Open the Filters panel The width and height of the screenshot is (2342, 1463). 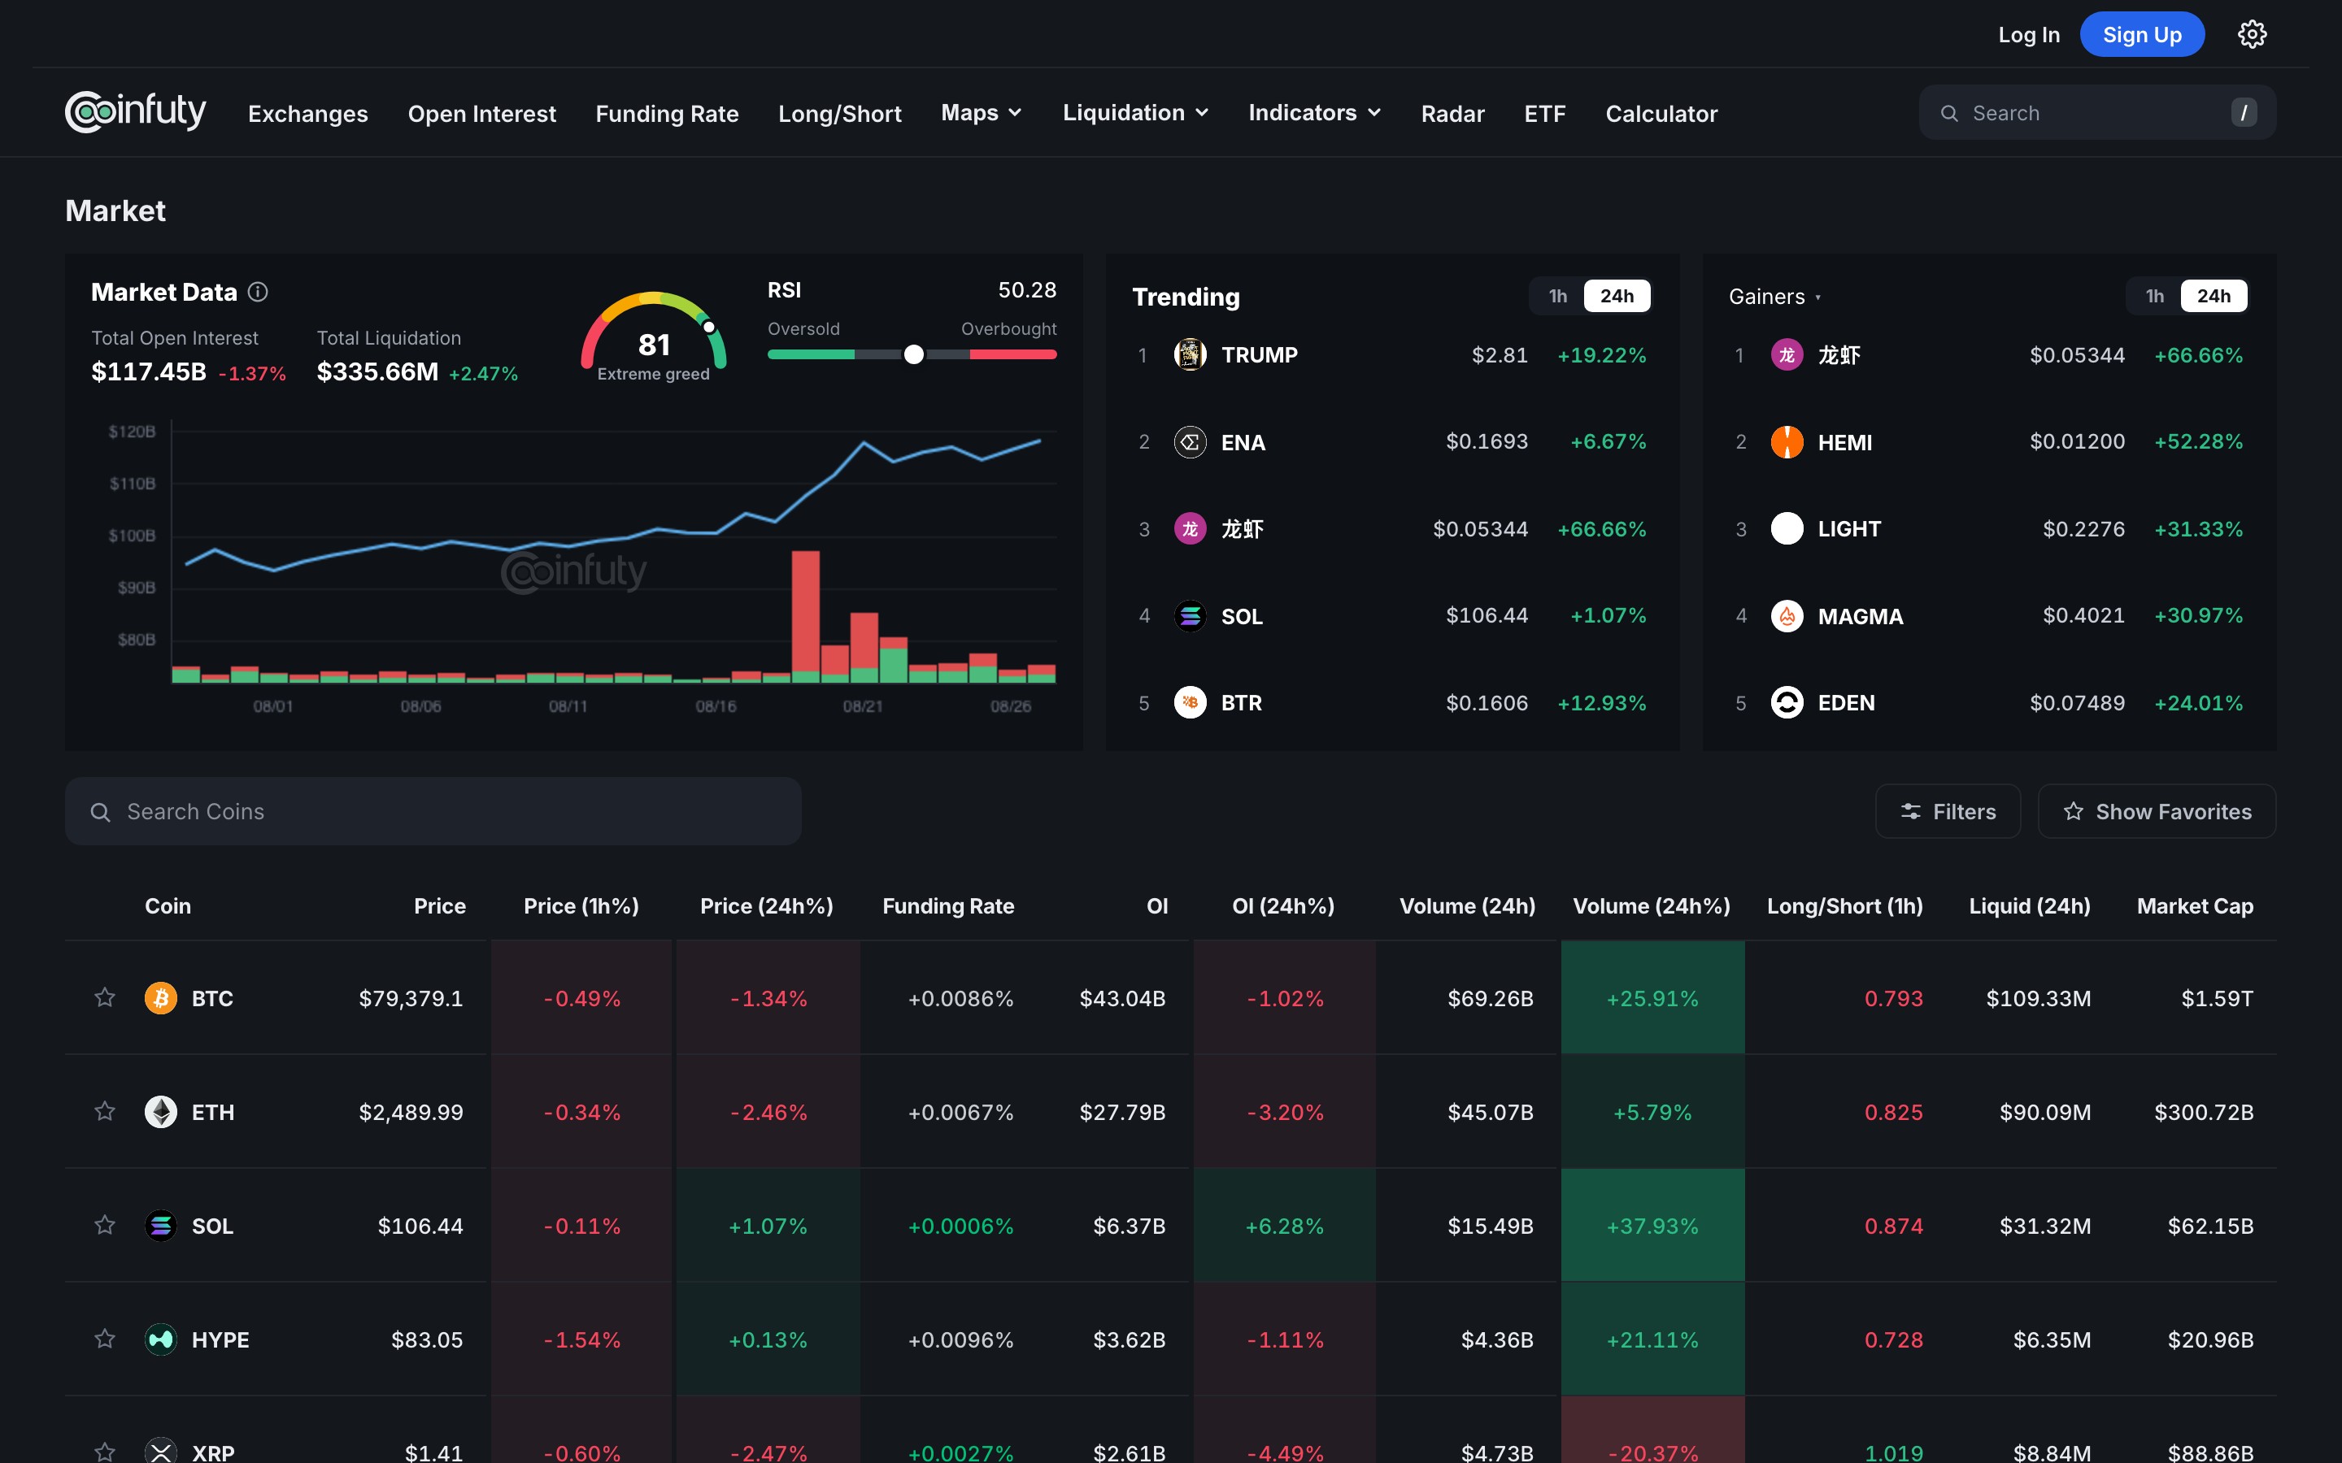(1948, 812)
